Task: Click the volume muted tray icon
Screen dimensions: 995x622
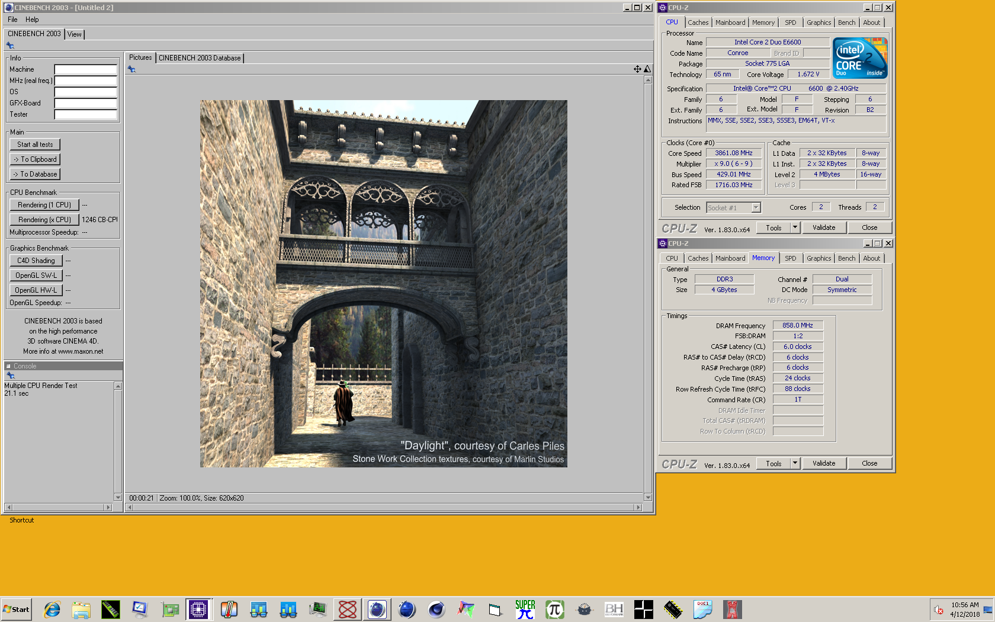Action: pyautogui.click(x=939, y=610)
